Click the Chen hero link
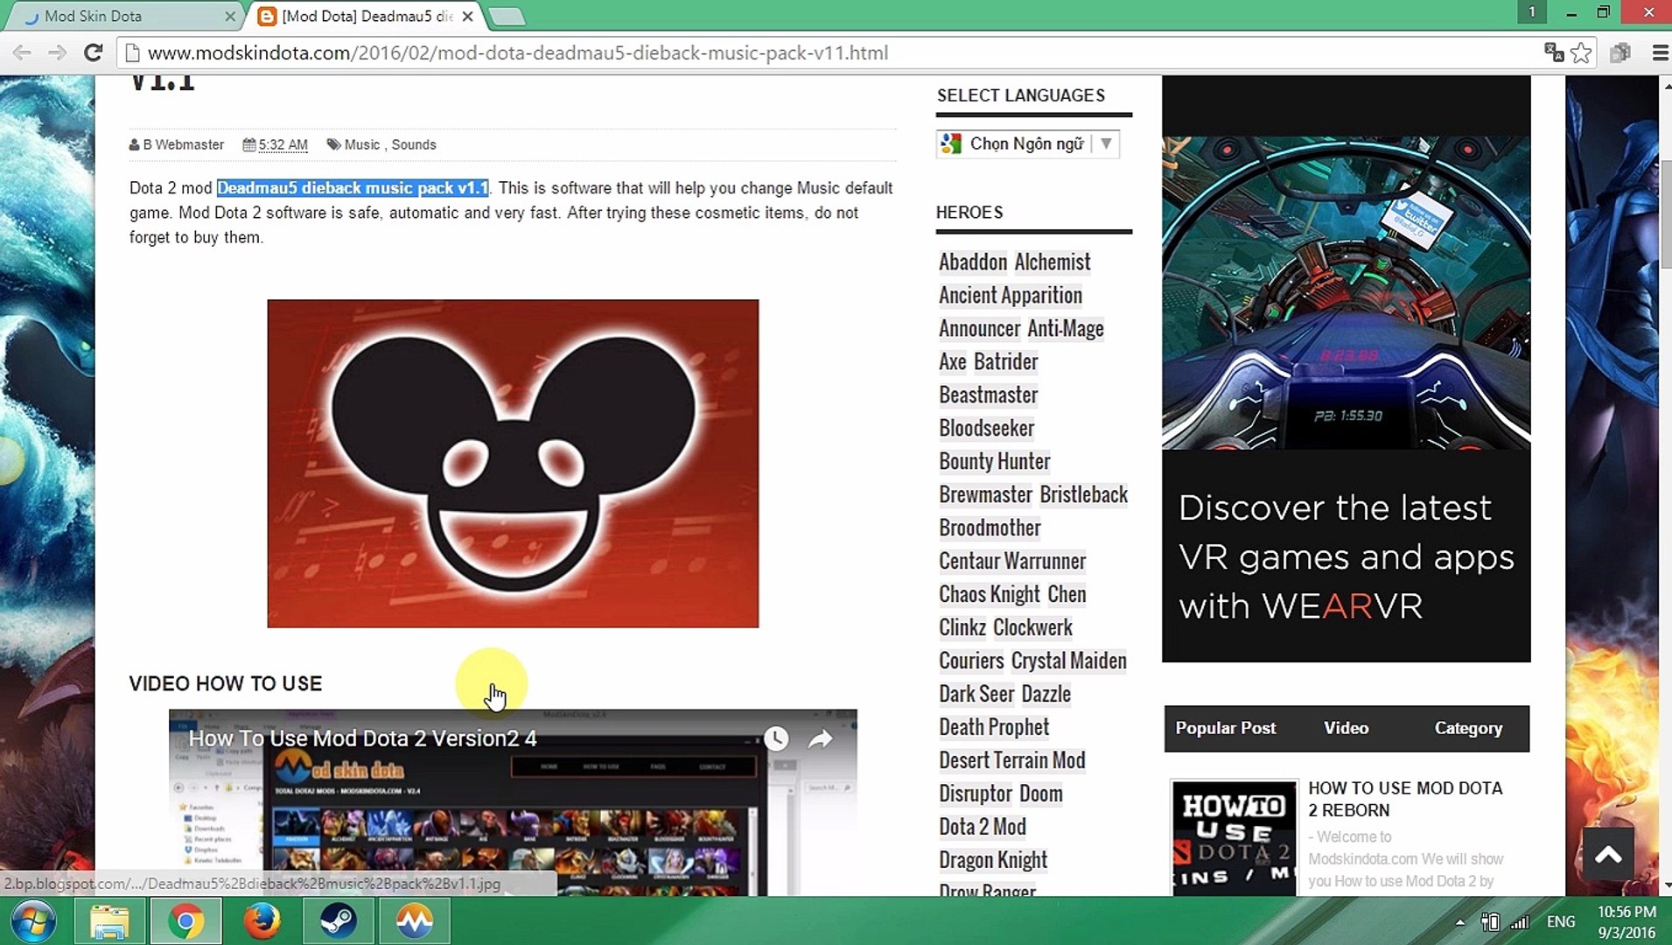 point(1067,594)
